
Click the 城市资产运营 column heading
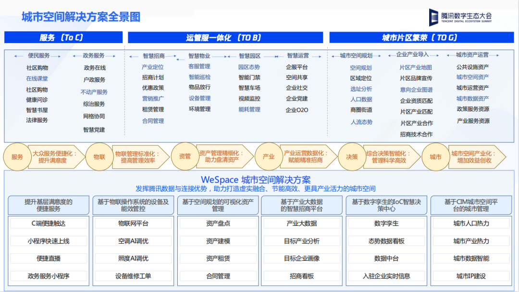tap(472, 55)
